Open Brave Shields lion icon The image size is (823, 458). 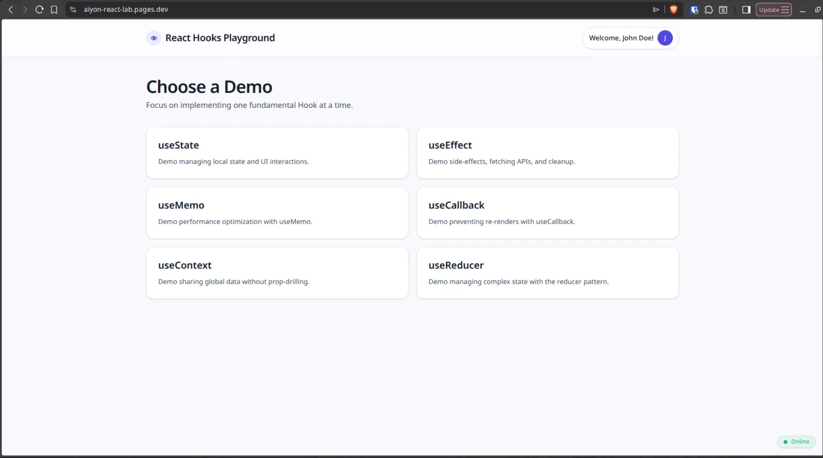coord(673,10)
